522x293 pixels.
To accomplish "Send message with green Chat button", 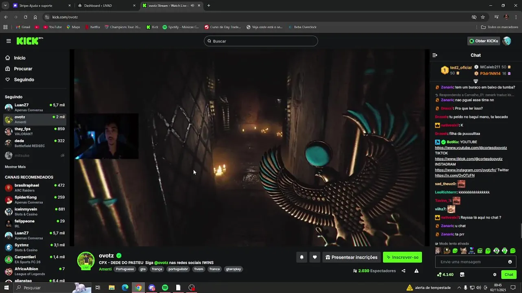I will (x=509, y=275).
